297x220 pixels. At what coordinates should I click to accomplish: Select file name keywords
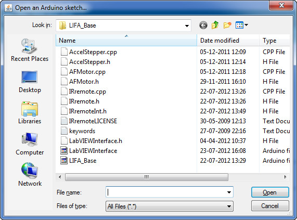(x=82, y=131)
